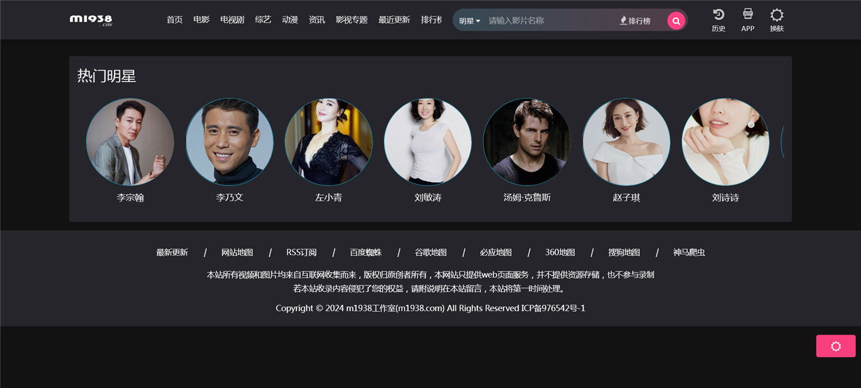Click the 热门明星 section heading
The image size is (861, 388).
[x=106, y=76]
